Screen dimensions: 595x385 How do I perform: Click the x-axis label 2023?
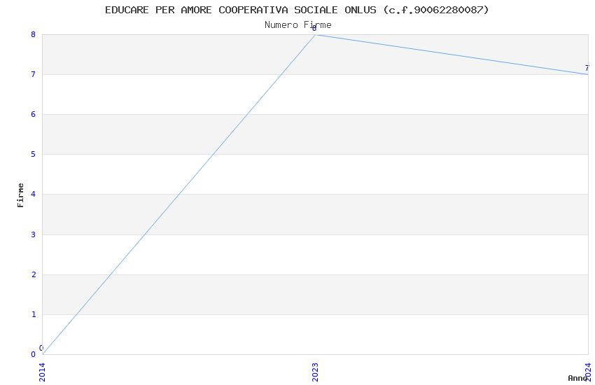[x=315, y=372]
